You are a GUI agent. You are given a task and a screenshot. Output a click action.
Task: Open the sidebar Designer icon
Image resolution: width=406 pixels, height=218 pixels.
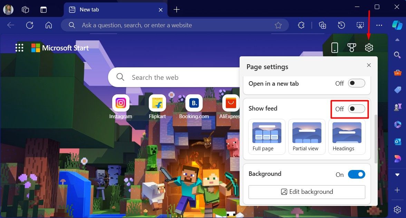point(397,159)
